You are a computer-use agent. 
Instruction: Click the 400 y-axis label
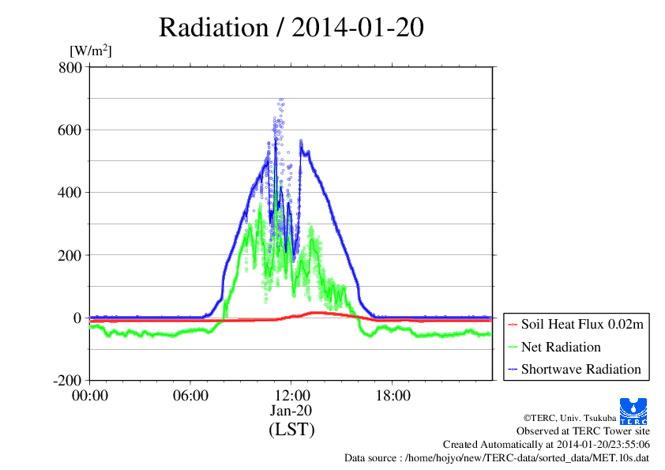click(70, 193)
